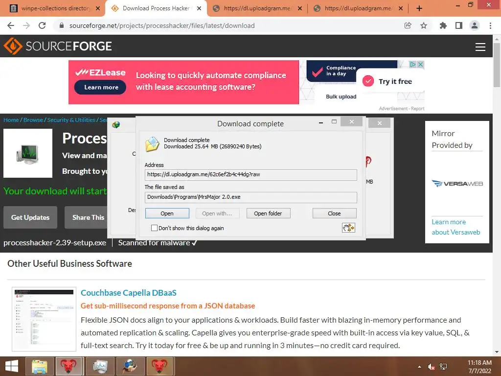Open the Windows Start button
The width and height of the screenshot is (501, 376).
pyautogui.click(x=12, y=366)
